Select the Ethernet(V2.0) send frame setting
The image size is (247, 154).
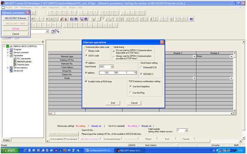coord(141,67)
